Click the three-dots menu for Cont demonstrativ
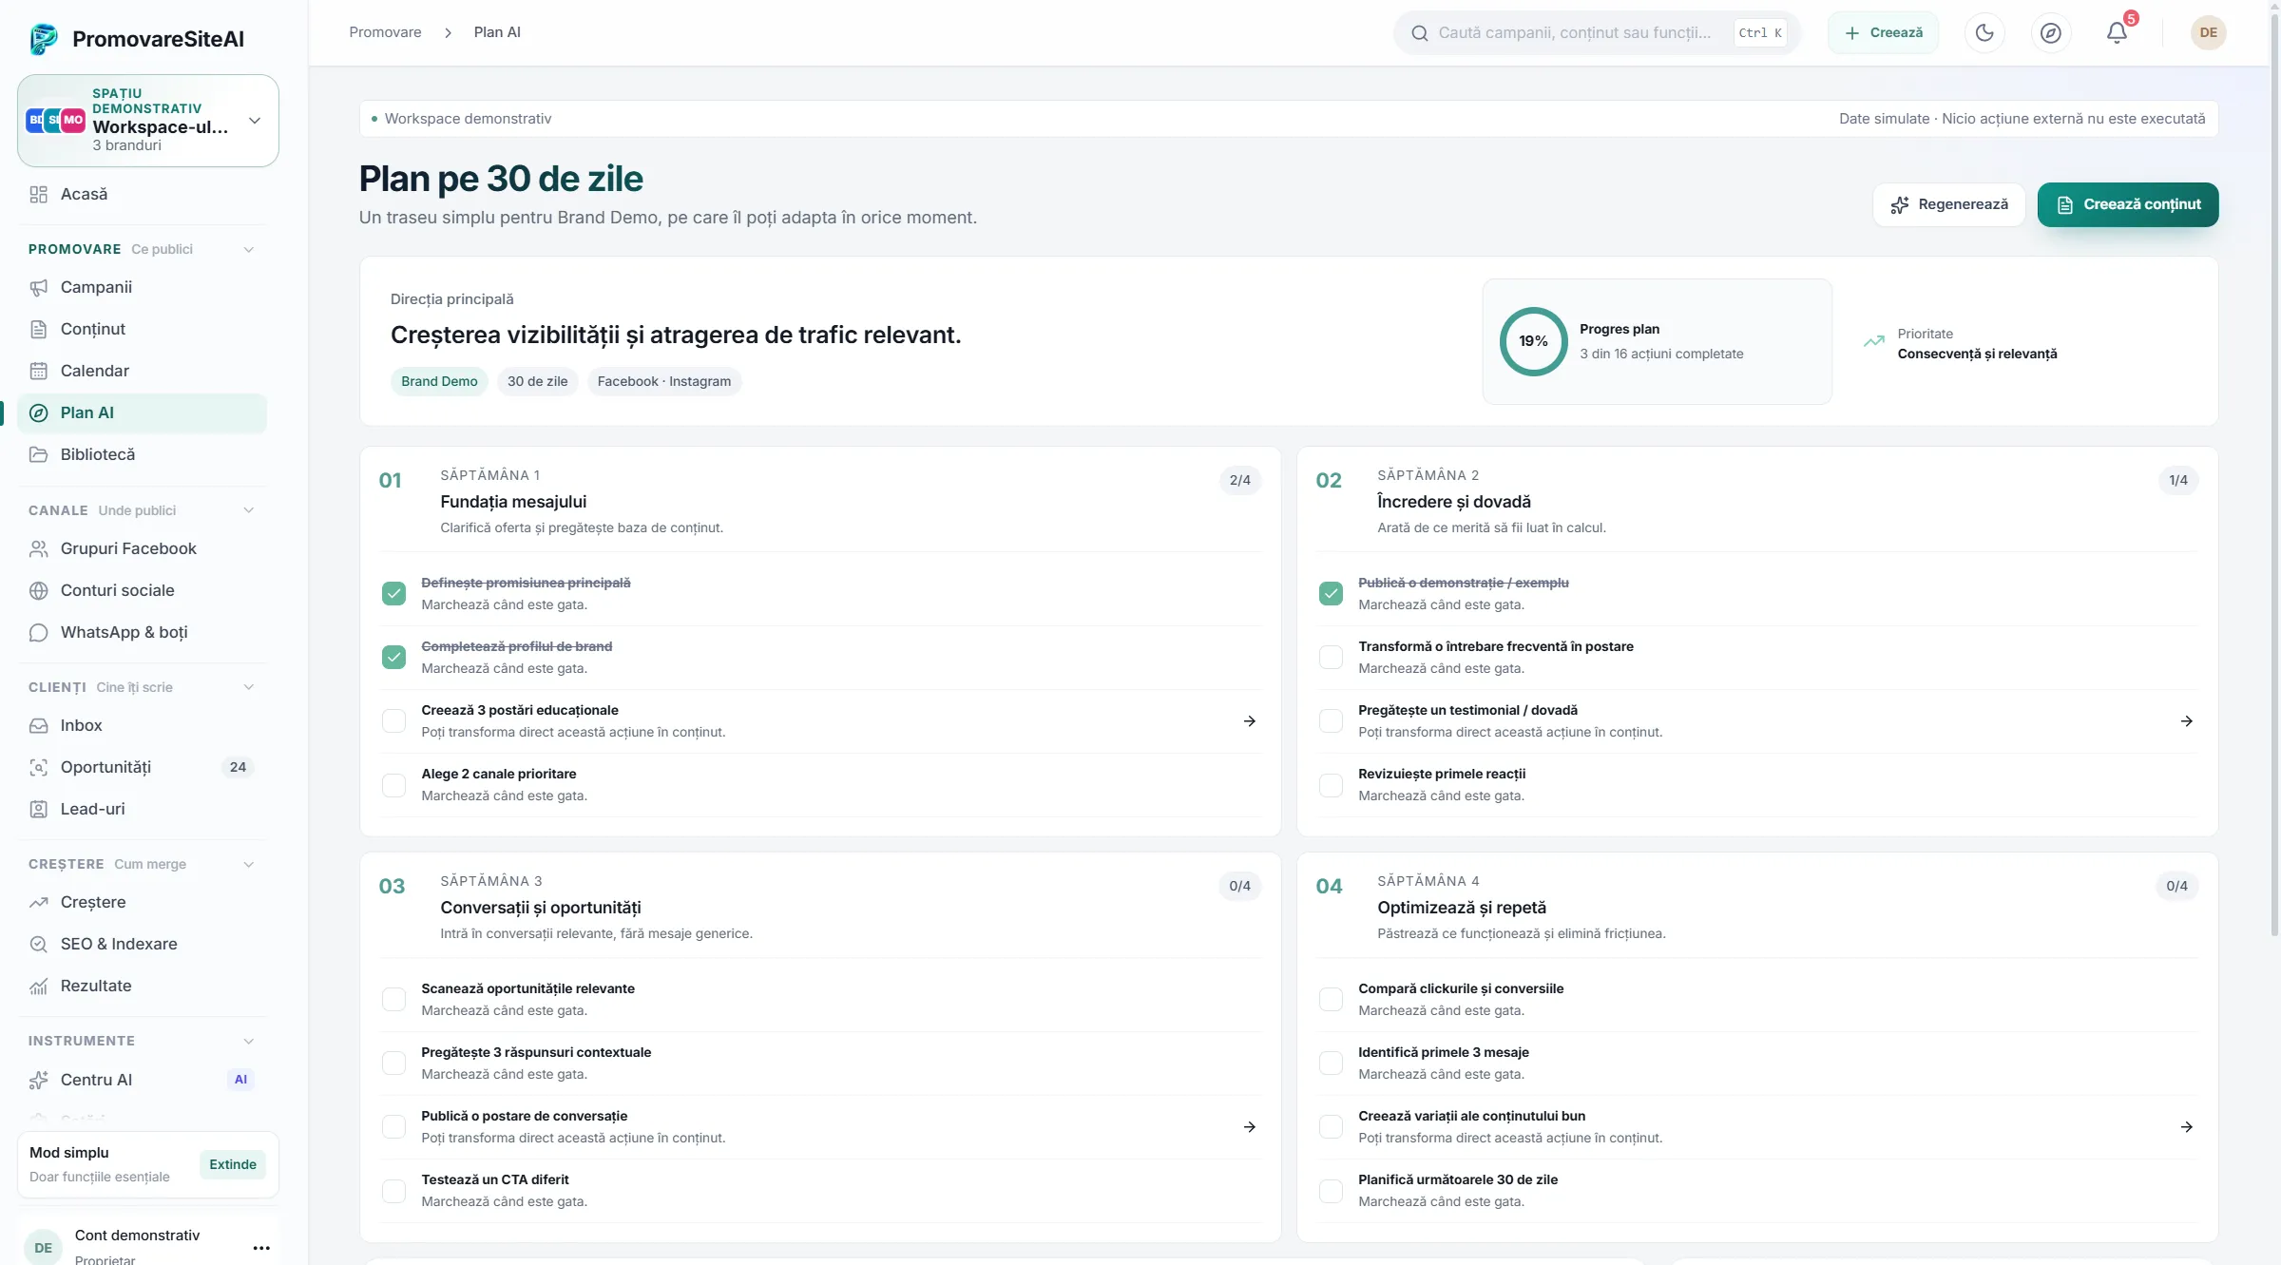Screen dimensions: 2281x1265 tap(261, 1248)
